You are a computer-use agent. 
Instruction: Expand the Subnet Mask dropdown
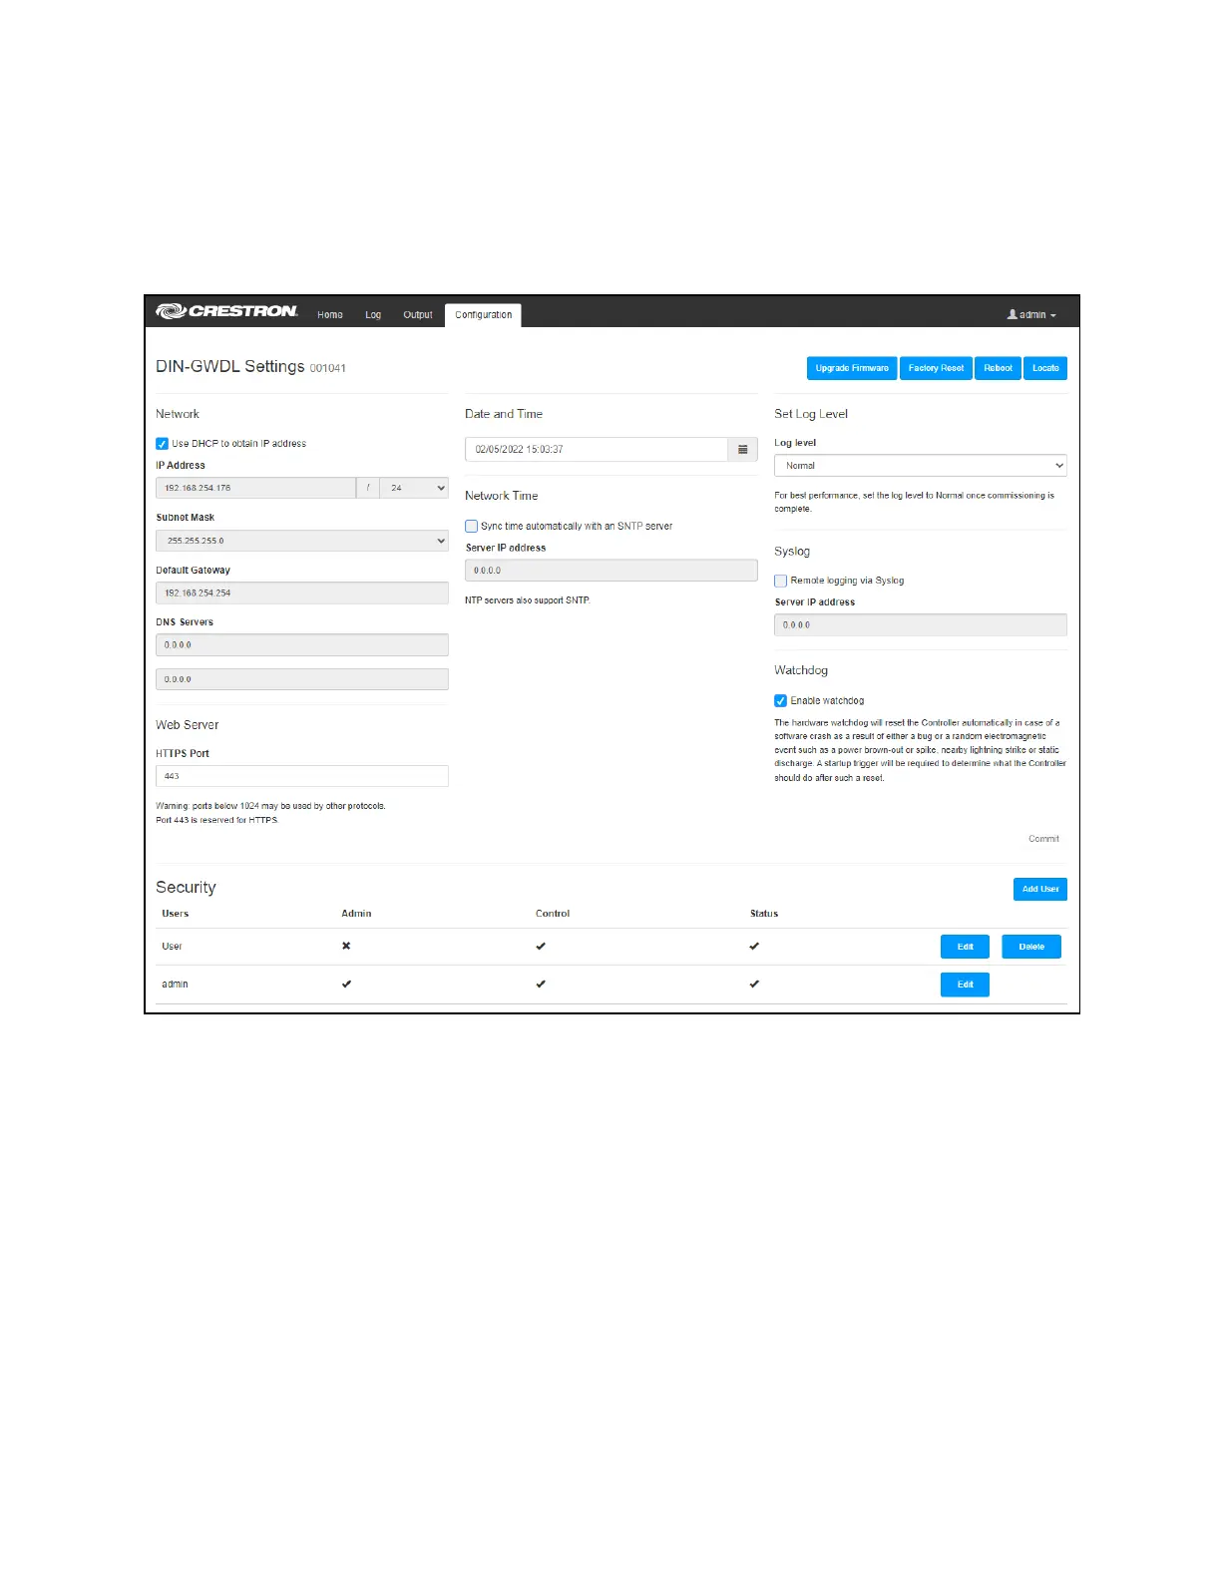301,541
